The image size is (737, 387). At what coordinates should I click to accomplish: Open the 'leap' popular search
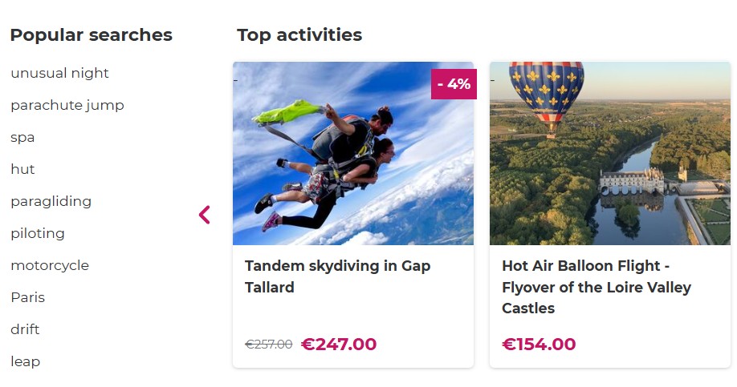(x=25, y=361)
